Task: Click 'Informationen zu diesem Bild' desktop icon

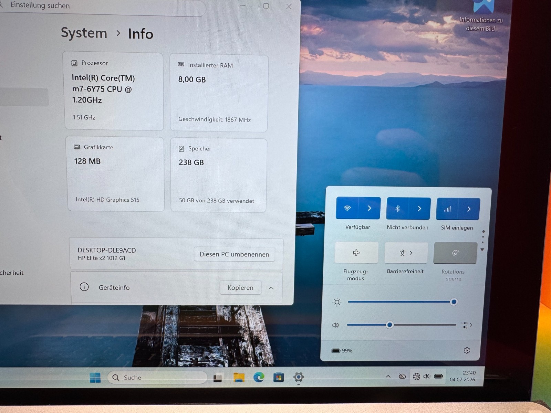Action: pos(481,16)
